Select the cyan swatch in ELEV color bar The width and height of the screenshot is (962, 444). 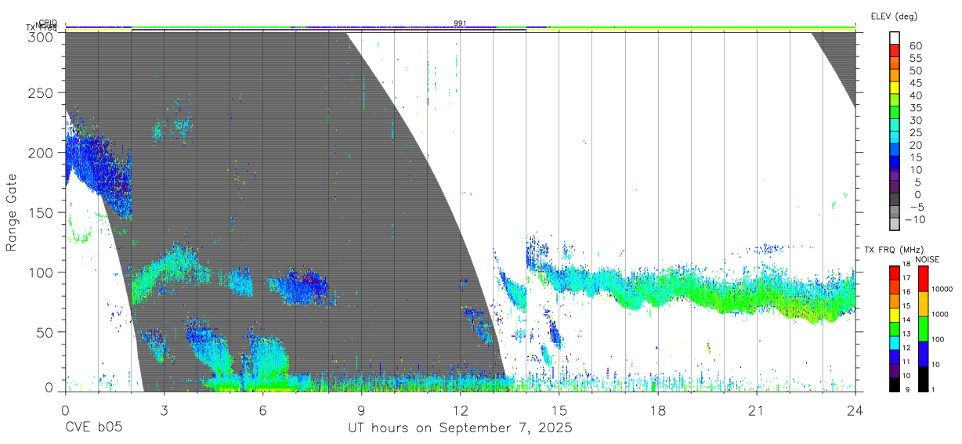(894, 137)
